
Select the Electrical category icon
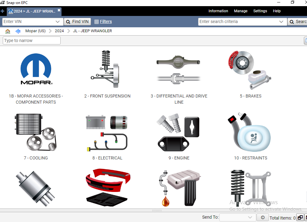[107, 132]
